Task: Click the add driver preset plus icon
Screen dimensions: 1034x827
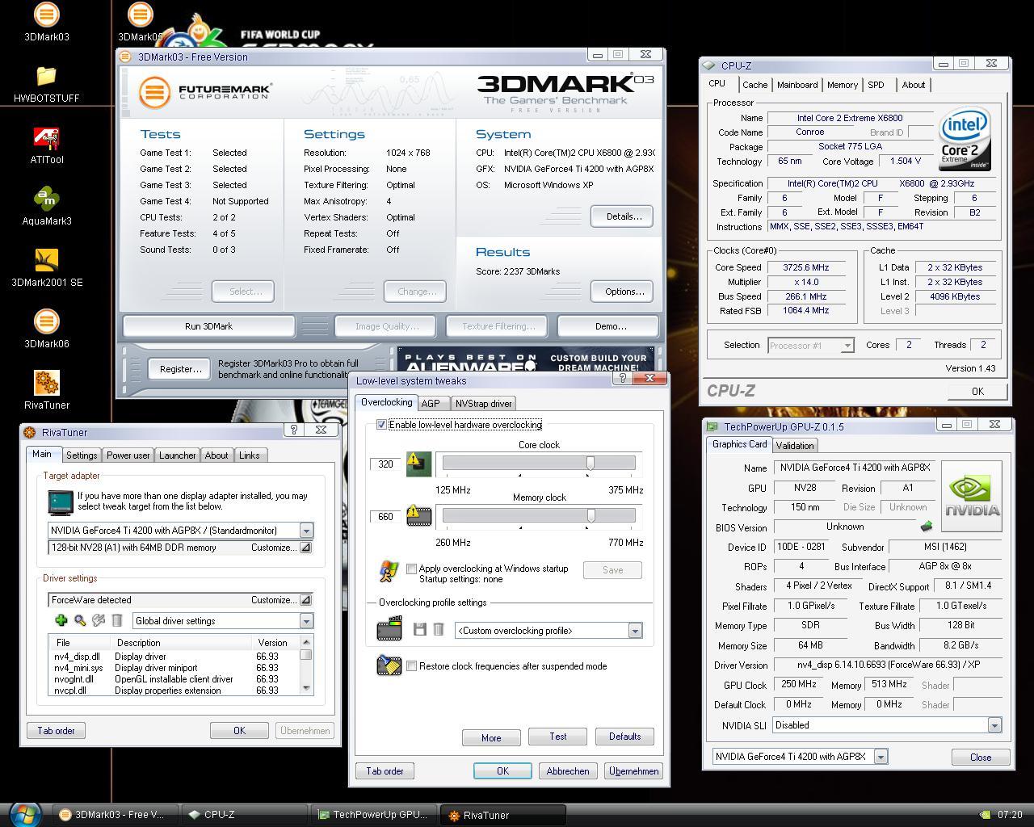Action: [x=61, y=620]
